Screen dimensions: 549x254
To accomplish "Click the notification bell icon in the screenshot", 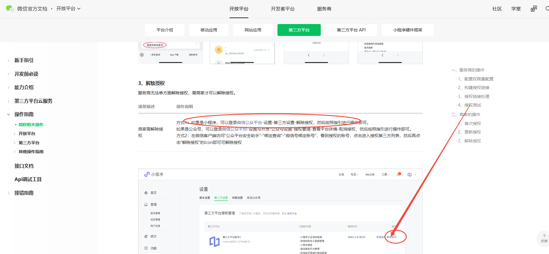I will click(x=399, y=174).
